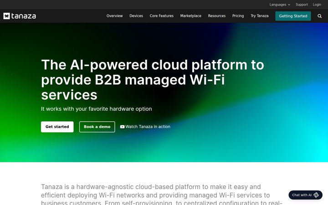Open the search magnifier icon
This screenshot has height=205, width=328.
319,16
